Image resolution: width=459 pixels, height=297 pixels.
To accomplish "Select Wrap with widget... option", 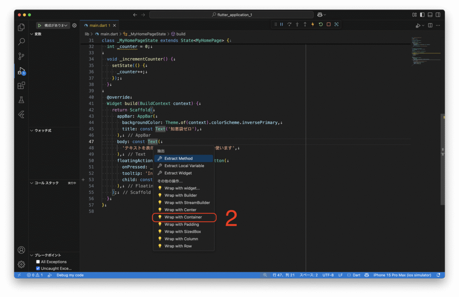I will coord(183,188).
